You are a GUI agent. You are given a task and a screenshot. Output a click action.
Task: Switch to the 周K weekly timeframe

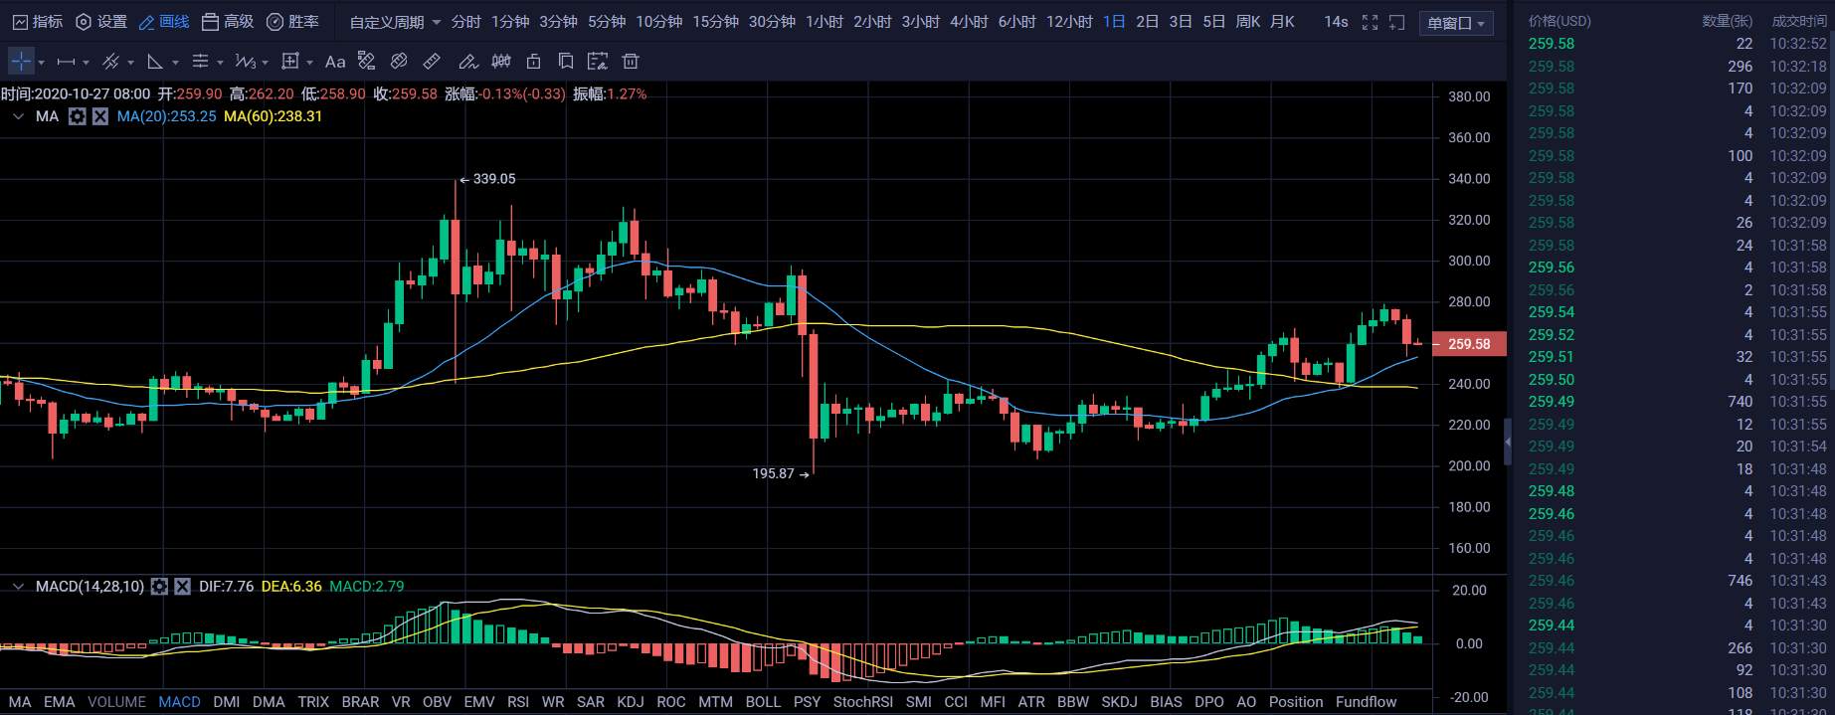pos(1247,22)
